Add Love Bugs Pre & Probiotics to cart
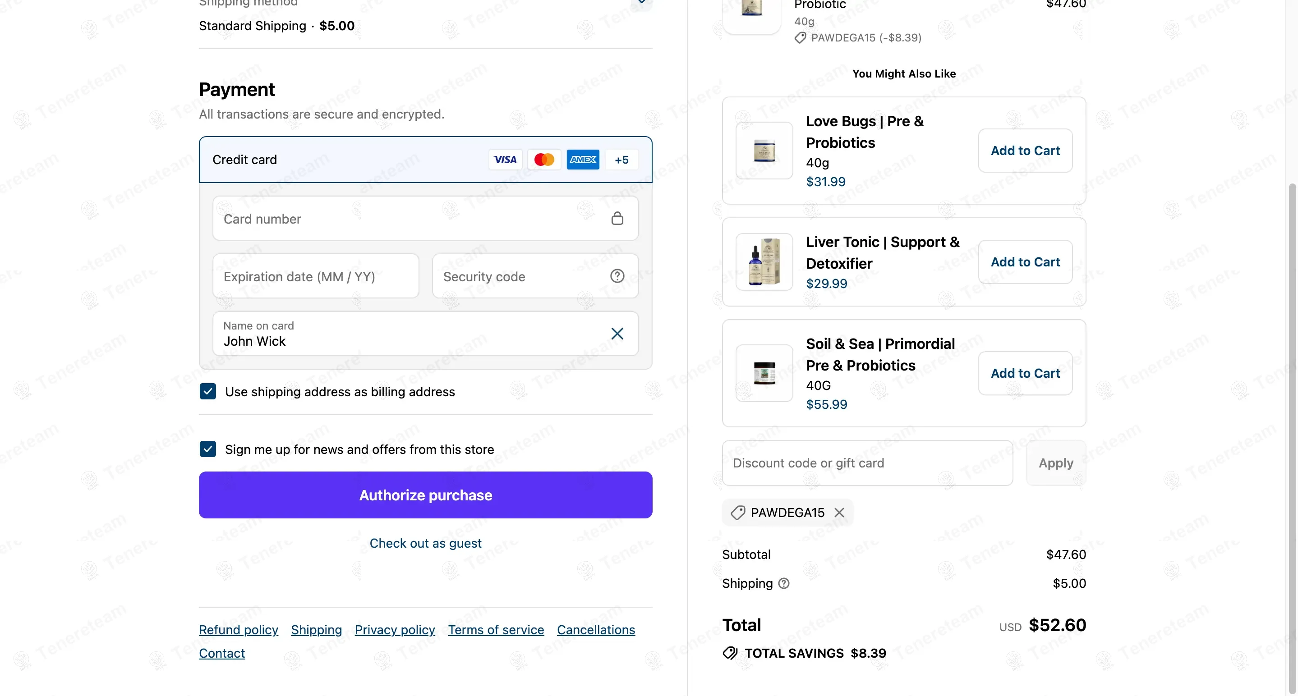The width and height of the screenshot is (1298, 696). coord(1026,151)
